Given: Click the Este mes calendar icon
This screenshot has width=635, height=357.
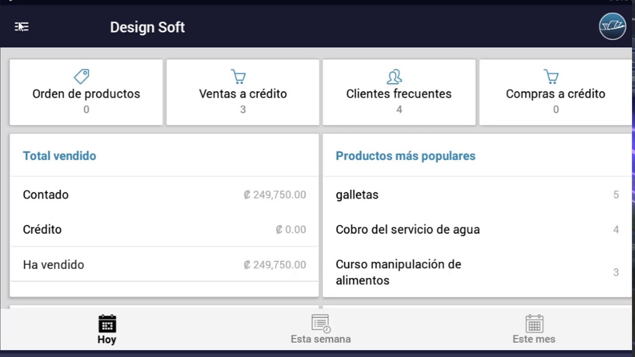Looking at the screenshot, I should pyautogui.click(x=534, y=323).
